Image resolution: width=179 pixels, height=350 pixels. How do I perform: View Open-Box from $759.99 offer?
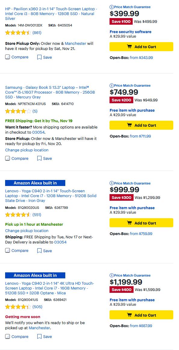[x=141, y=234]
